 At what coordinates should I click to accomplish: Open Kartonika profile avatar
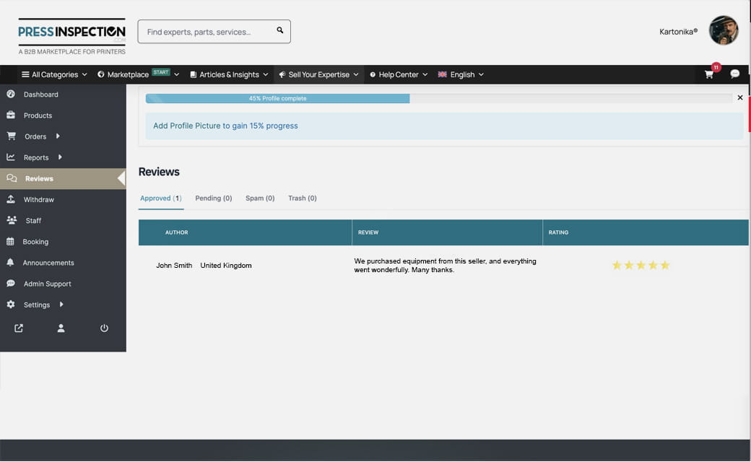[723, 31]
